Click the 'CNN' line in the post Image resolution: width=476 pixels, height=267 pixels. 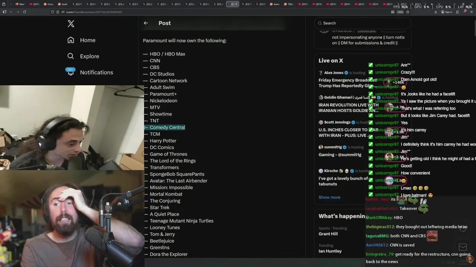click(x=155, y=60)
